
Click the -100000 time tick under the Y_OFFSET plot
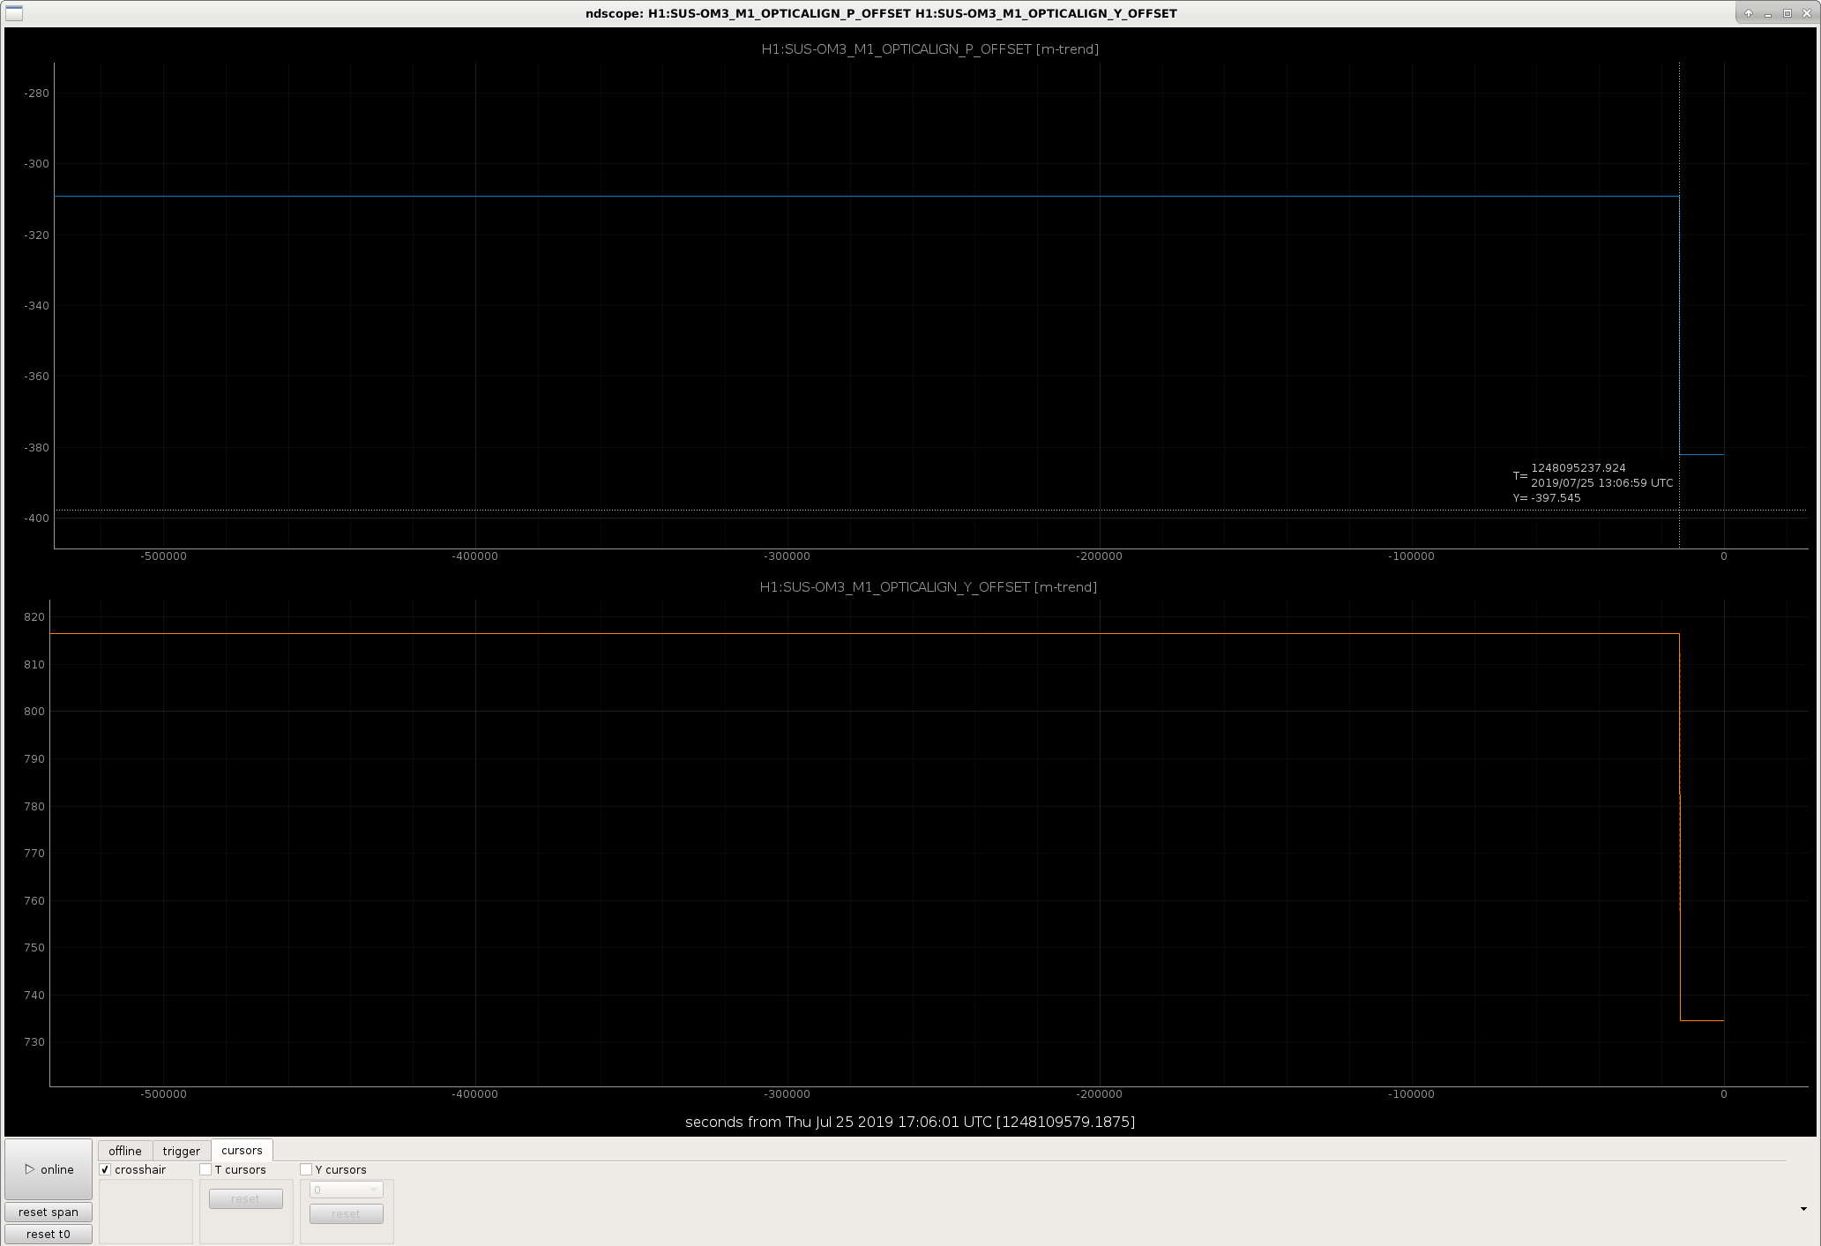(1411, 1094)
